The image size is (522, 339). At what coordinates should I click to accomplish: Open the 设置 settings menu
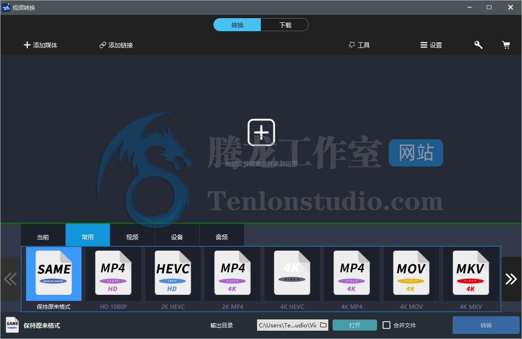point(431,45)
